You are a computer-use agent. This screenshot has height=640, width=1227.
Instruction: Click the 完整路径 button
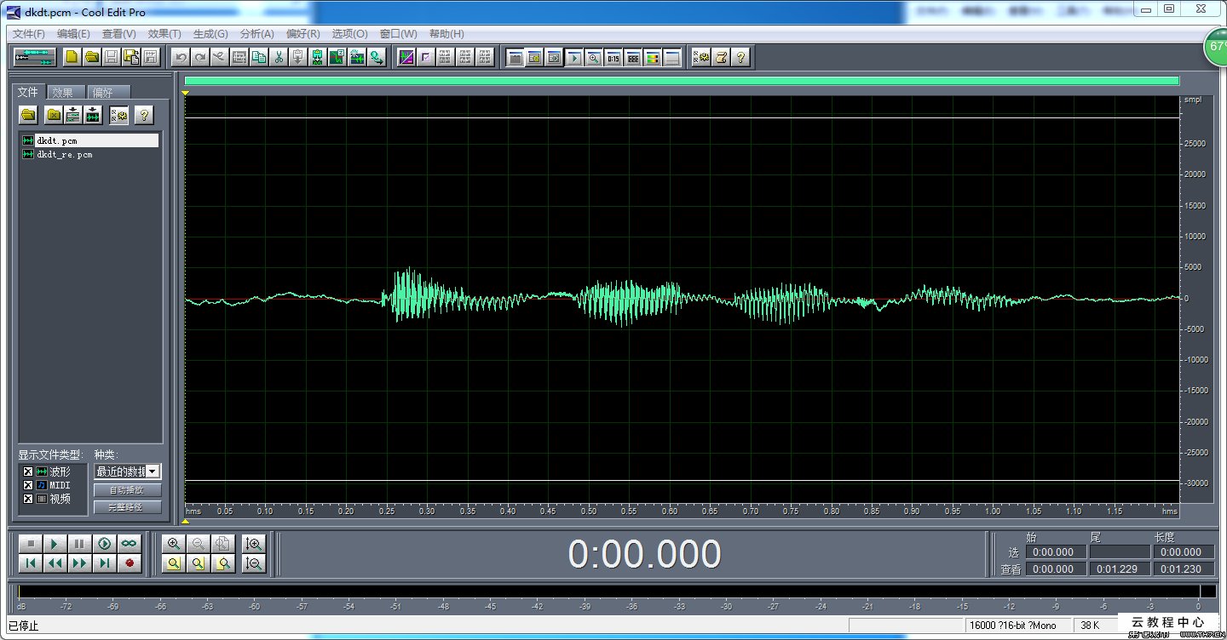click(x=127, y=507)
